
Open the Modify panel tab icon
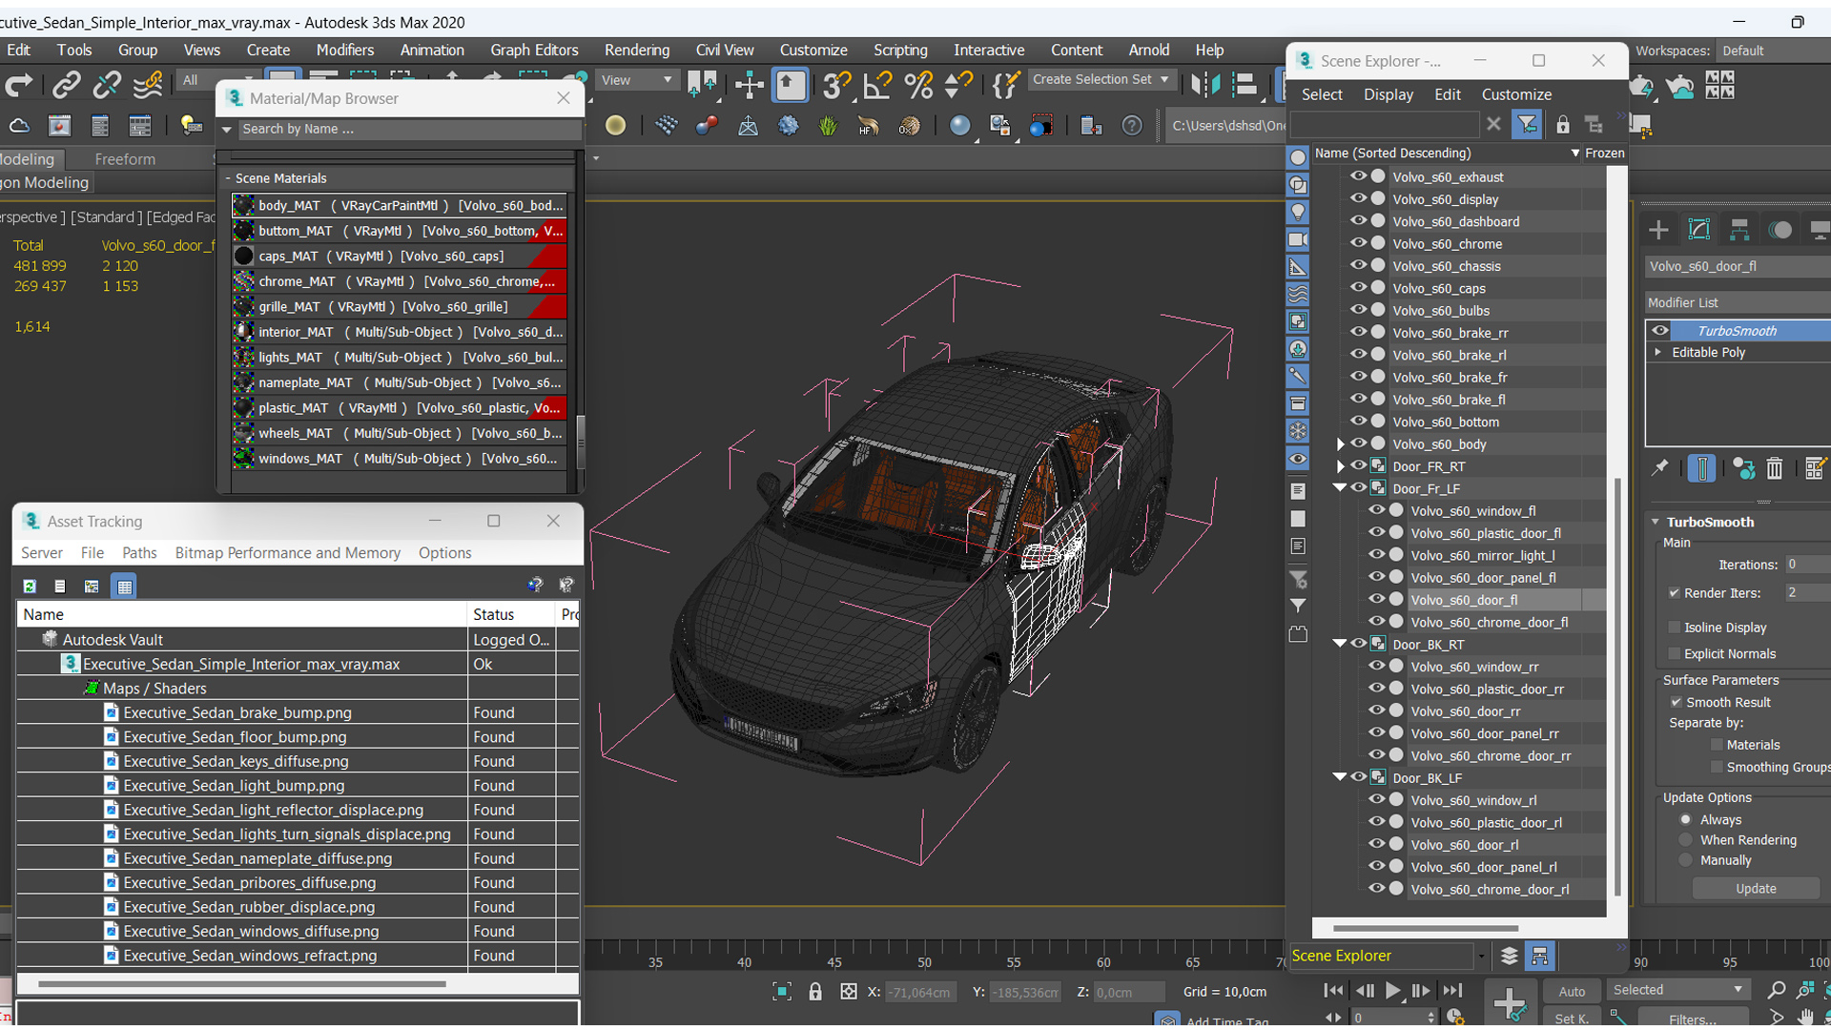(x=1698, y=230)
